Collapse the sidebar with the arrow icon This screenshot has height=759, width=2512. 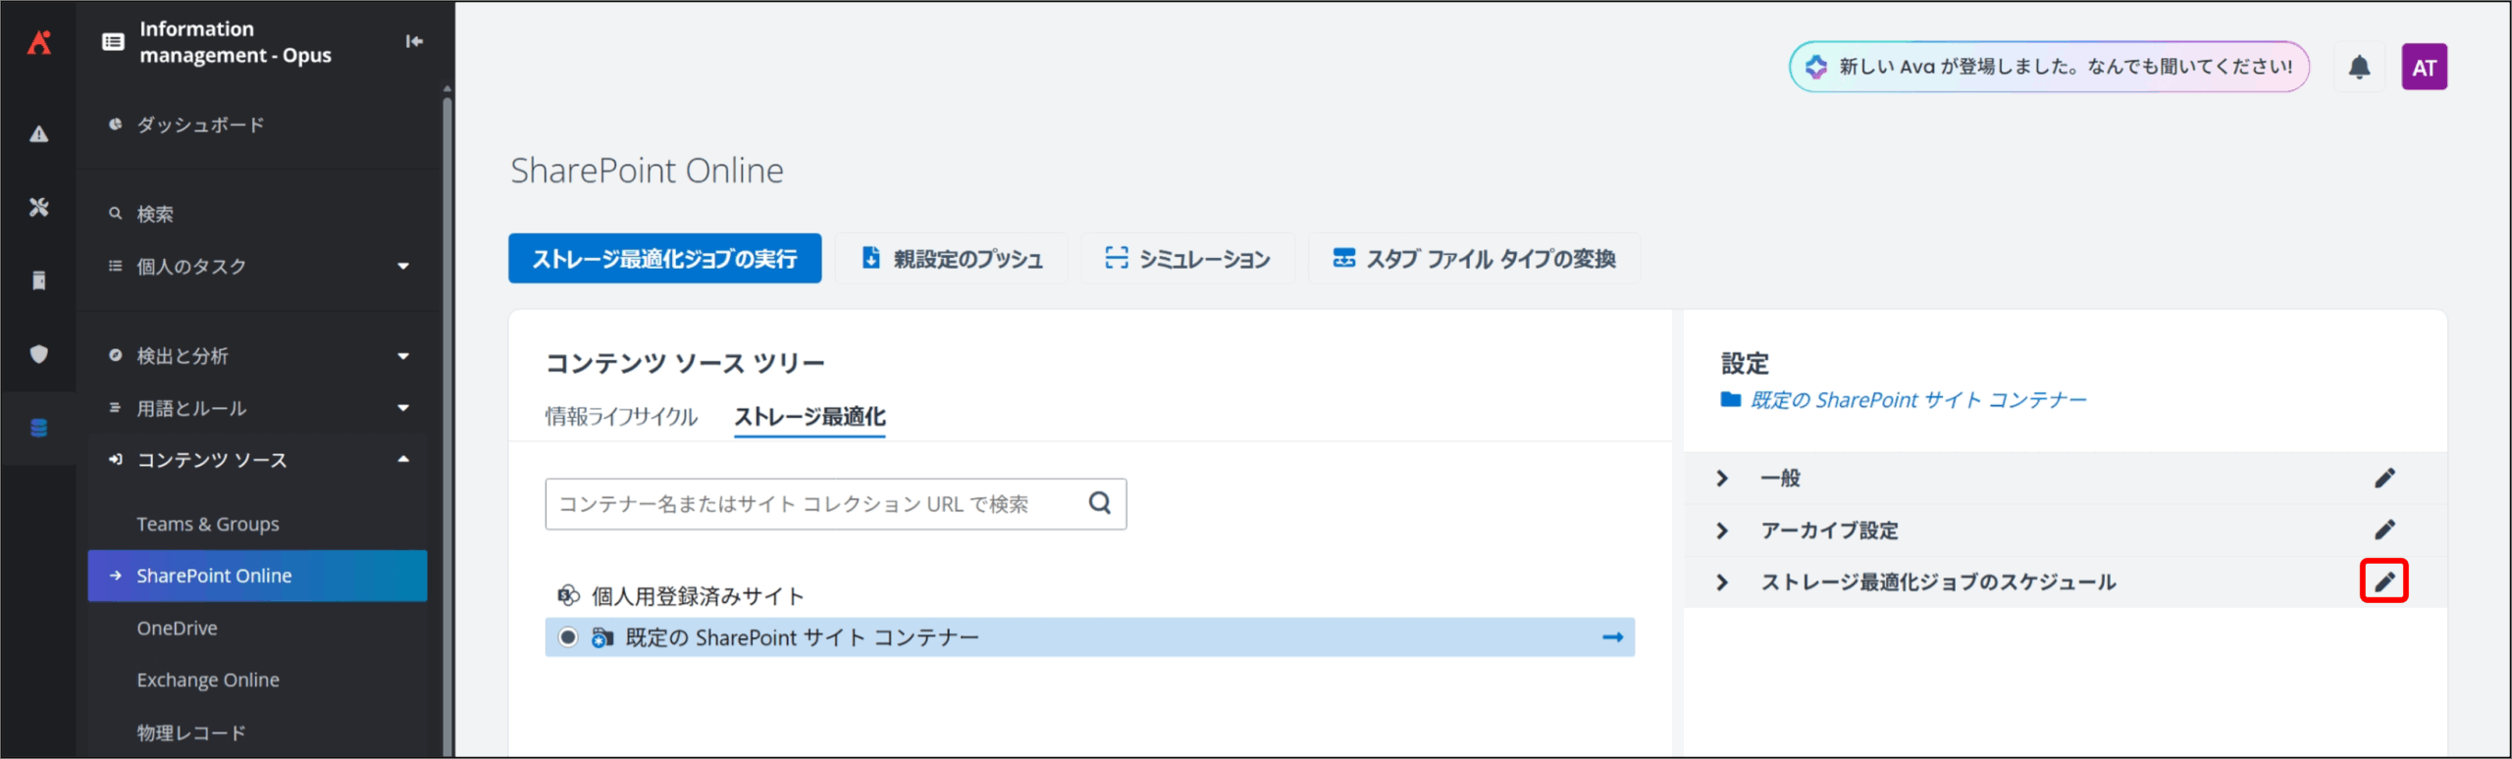click(414, 41)
